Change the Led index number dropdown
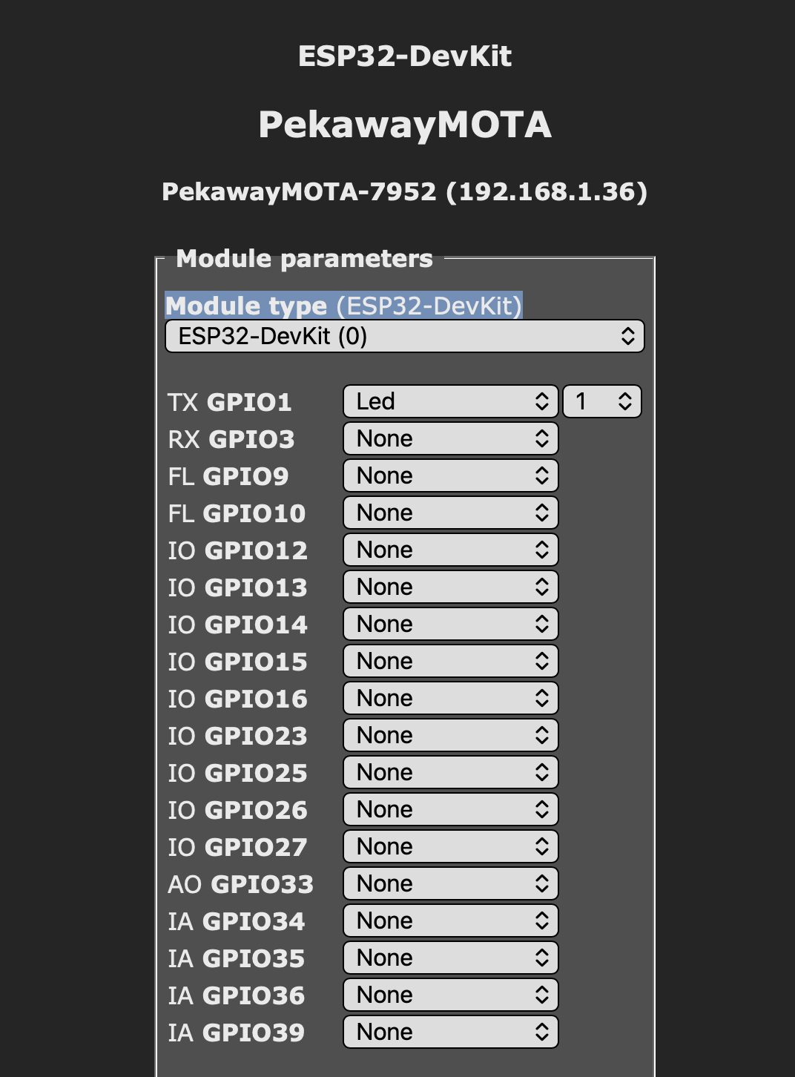This screenshot has height=1077, width=795. 601,401
